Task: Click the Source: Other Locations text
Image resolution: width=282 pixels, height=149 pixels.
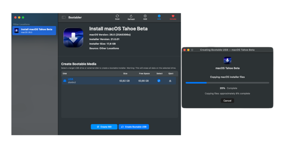Action: 104,48
